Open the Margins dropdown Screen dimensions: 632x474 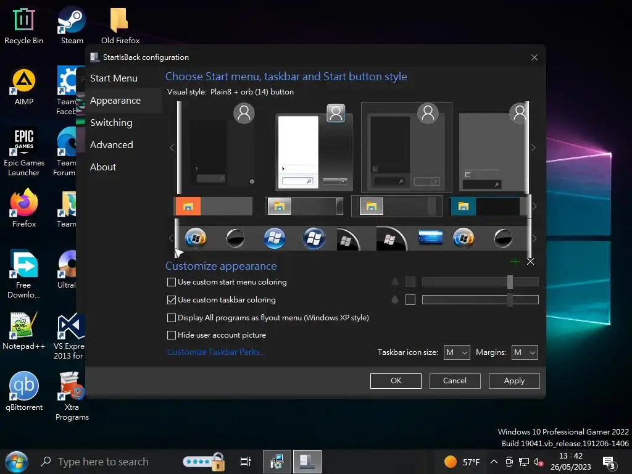525,352
